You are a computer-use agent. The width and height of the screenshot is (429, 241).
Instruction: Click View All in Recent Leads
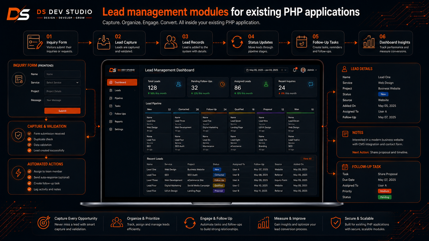click(307, 159)
